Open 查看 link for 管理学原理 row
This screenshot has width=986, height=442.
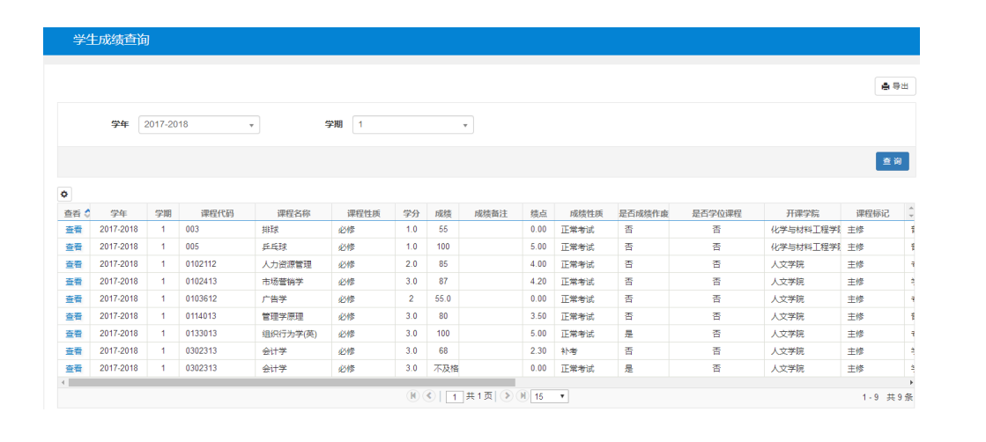(x=73, y=316)
